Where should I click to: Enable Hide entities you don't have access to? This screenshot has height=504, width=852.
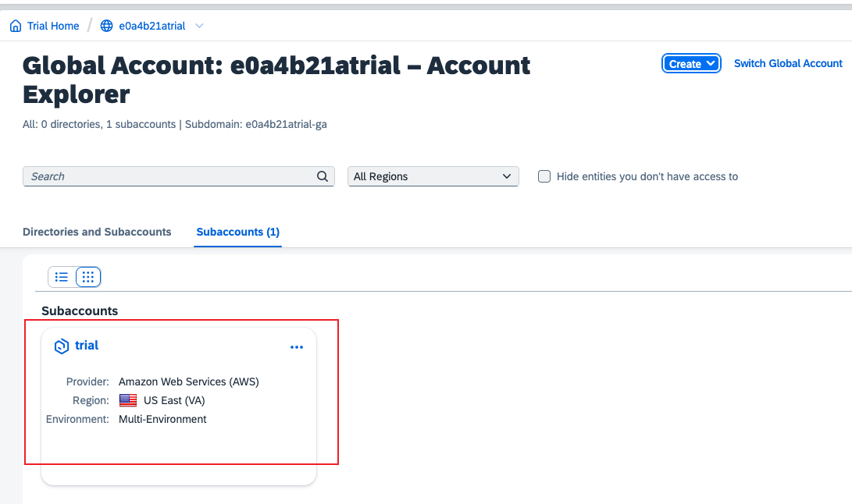pos(544,176)
